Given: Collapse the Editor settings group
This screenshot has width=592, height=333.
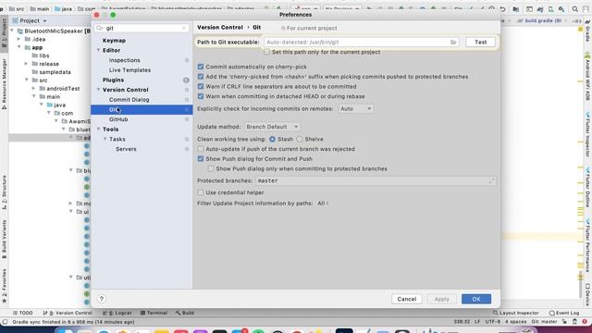Looking at the screenshot, I should 98,50.
